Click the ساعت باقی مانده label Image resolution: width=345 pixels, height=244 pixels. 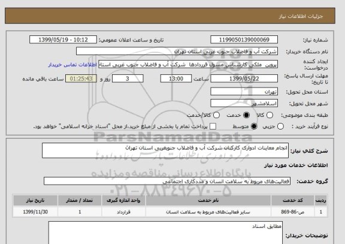point(43,79)
